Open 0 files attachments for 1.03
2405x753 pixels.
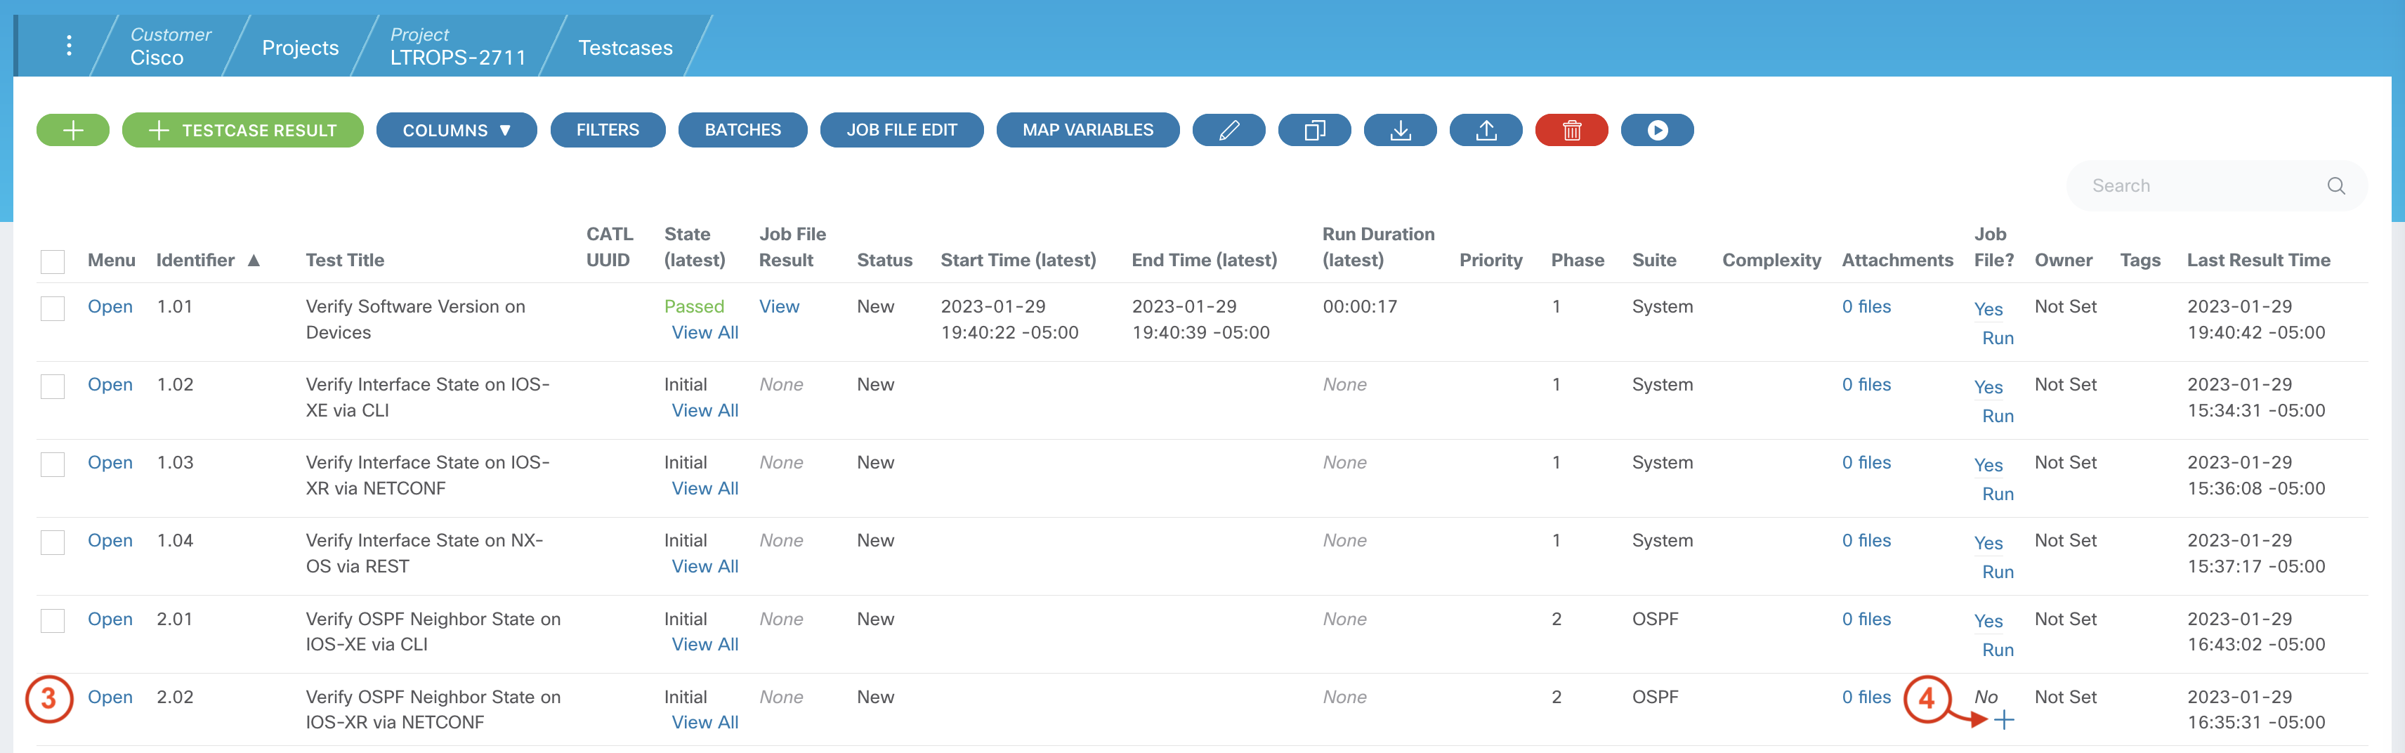(1866, 463)
